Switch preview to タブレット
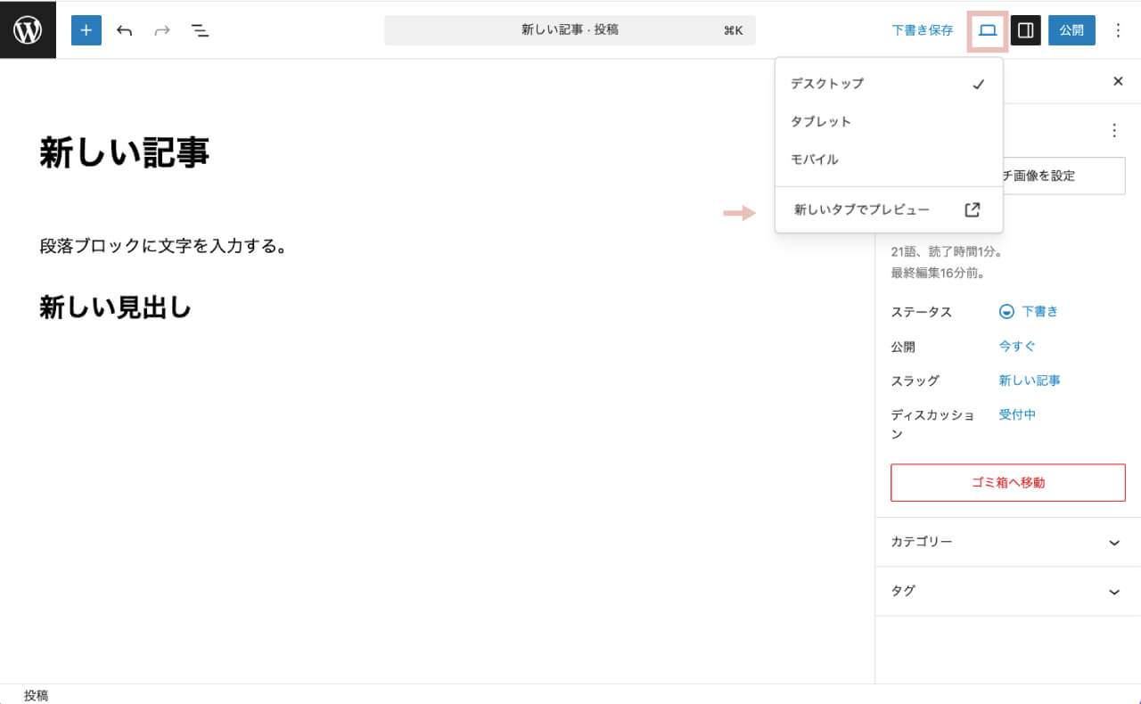The width and height of the screenshot is (1141, 704). pyautogui.click(x=818, y=121)
